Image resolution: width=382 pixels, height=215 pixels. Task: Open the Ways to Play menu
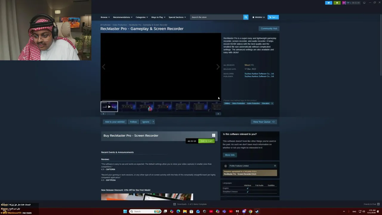pos(158,17)
